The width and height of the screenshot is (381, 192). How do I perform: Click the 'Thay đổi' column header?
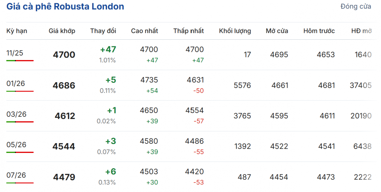coord(103,31)
